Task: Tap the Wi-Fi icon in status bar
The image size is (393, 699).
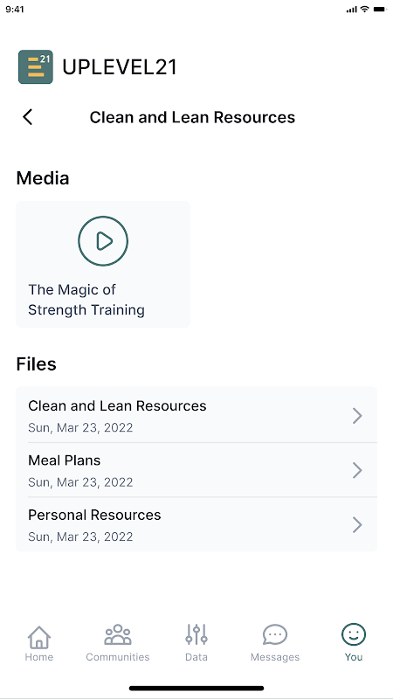Action: pyautogui.click(x=365, y=9)
